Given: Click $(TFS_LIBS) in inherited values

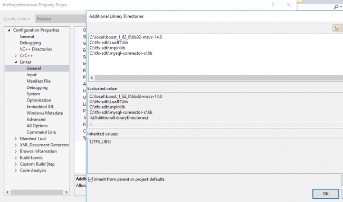Looking at the screenshot, I should (100, 142).
